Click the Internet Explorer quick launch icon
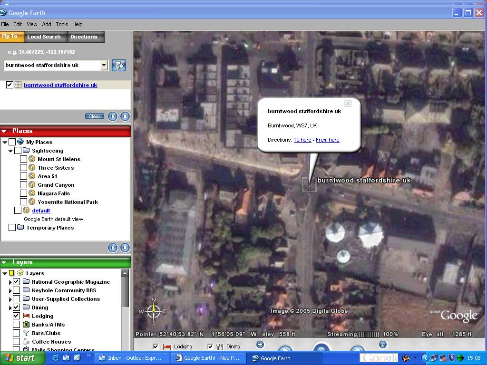Image resolution: width=487 pixels, height=365 pixels. 56,358
